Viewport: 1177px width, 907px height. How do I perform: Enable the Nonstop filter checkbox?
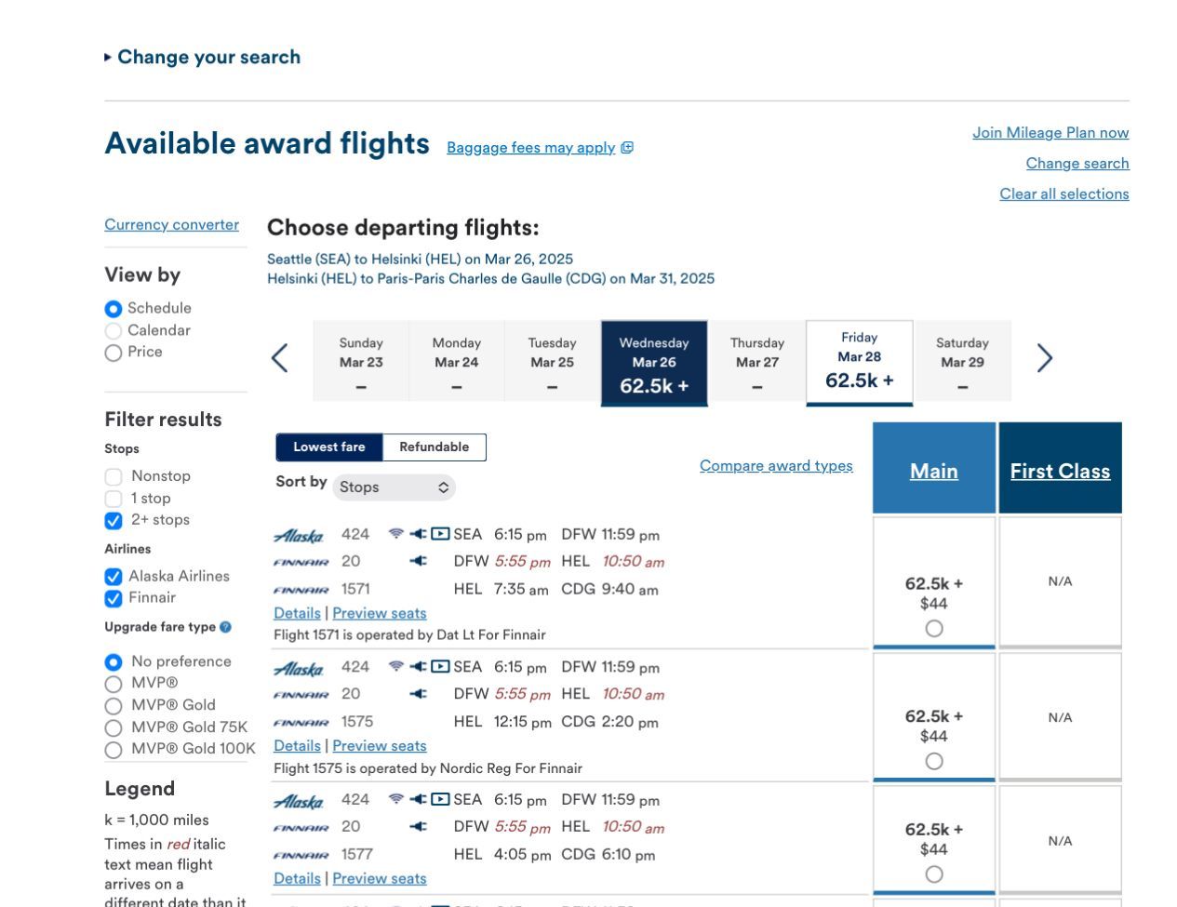(114, 476)
